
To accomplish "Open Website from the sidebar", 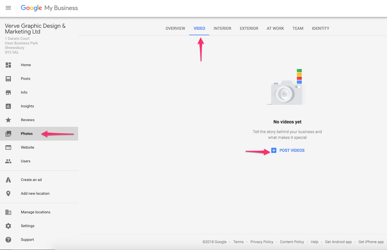I will tap(27, 147).
